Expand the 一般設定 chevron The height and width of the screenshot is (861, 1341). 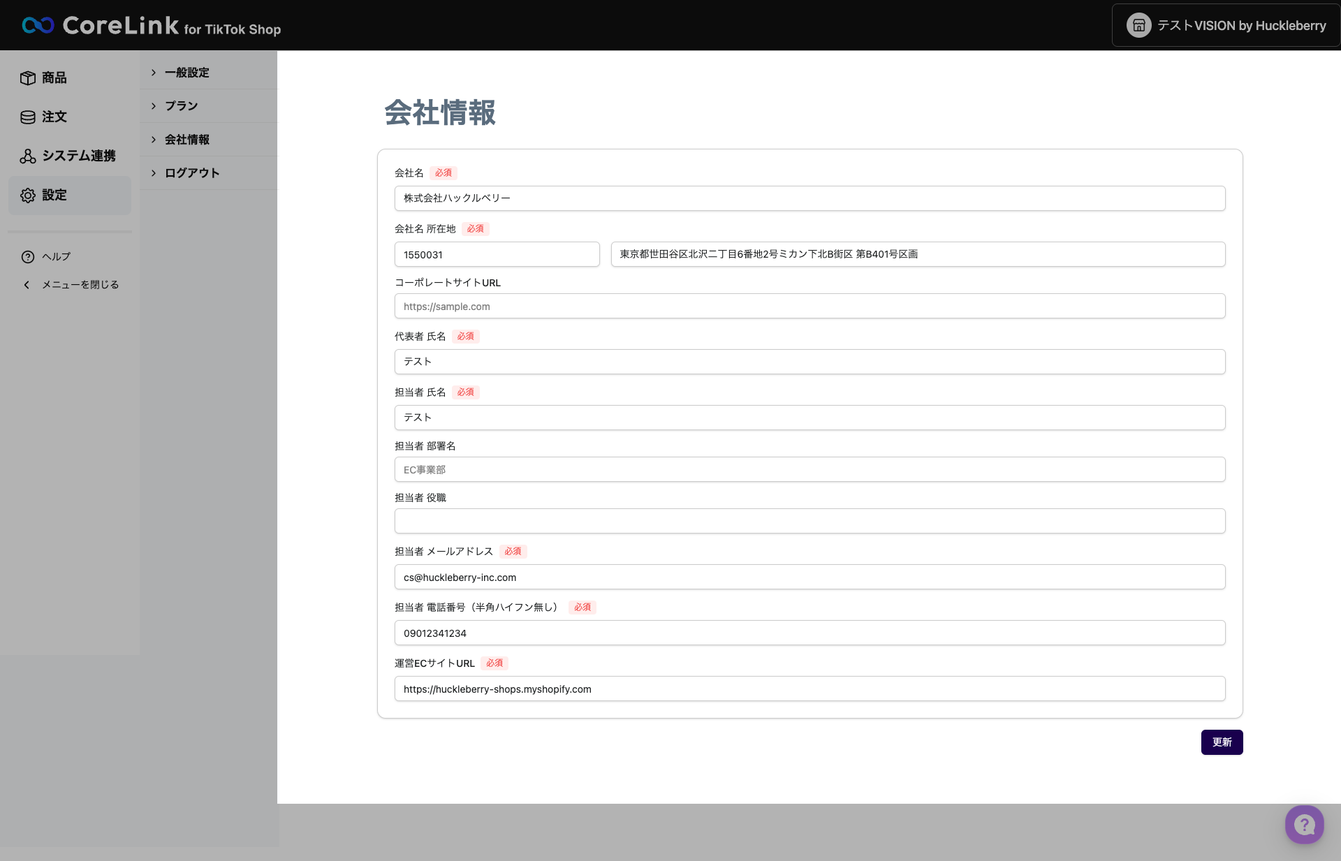[154, 73]
